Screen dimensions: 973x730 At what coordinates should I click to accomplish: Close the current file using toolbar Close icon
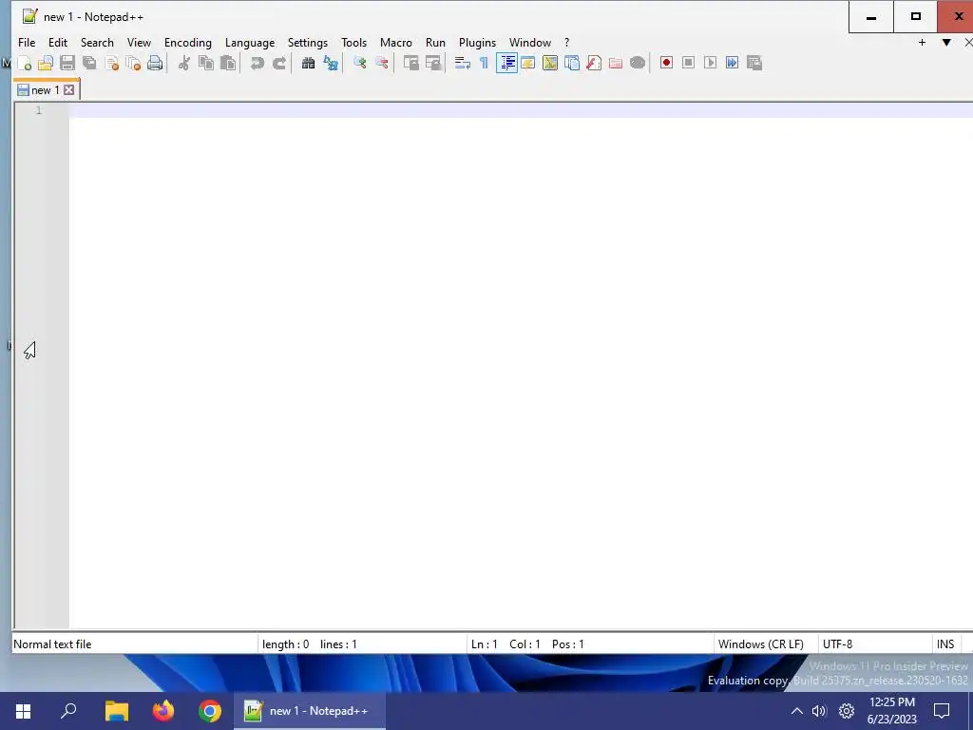[112, 63]
